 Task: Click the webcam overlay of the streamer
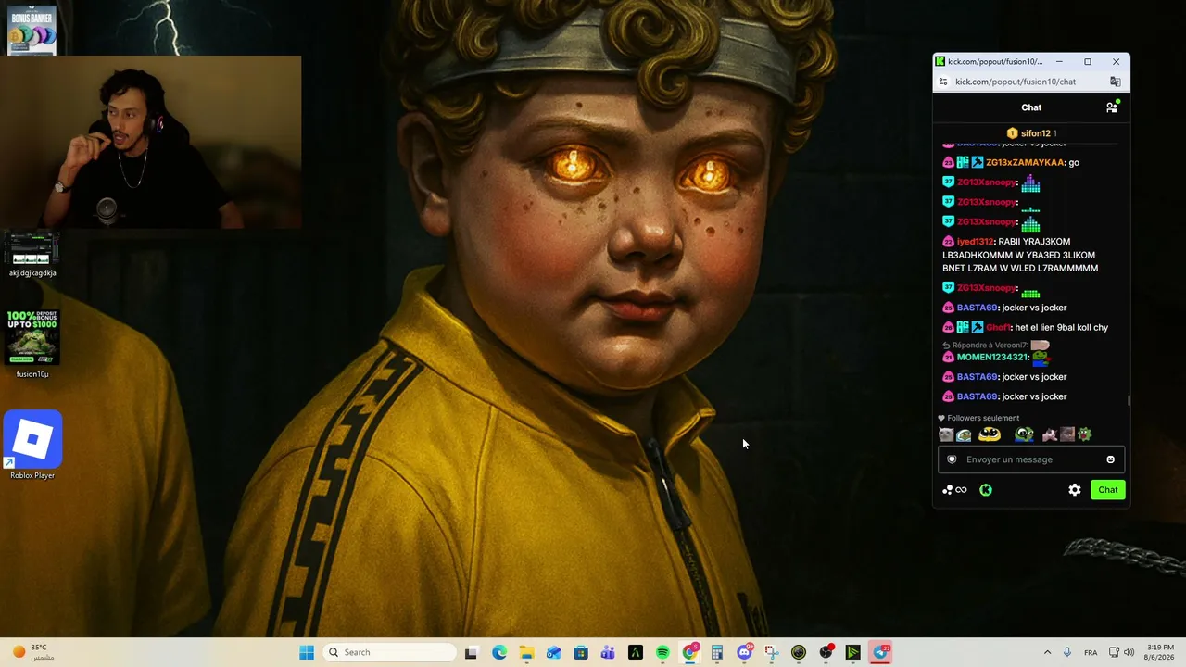[x=151, y=142]
